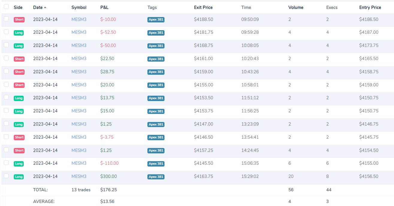Toggle the select-all checkbox in the header
This screenshot has height=206, width=394.
click(x=6, y=7)
